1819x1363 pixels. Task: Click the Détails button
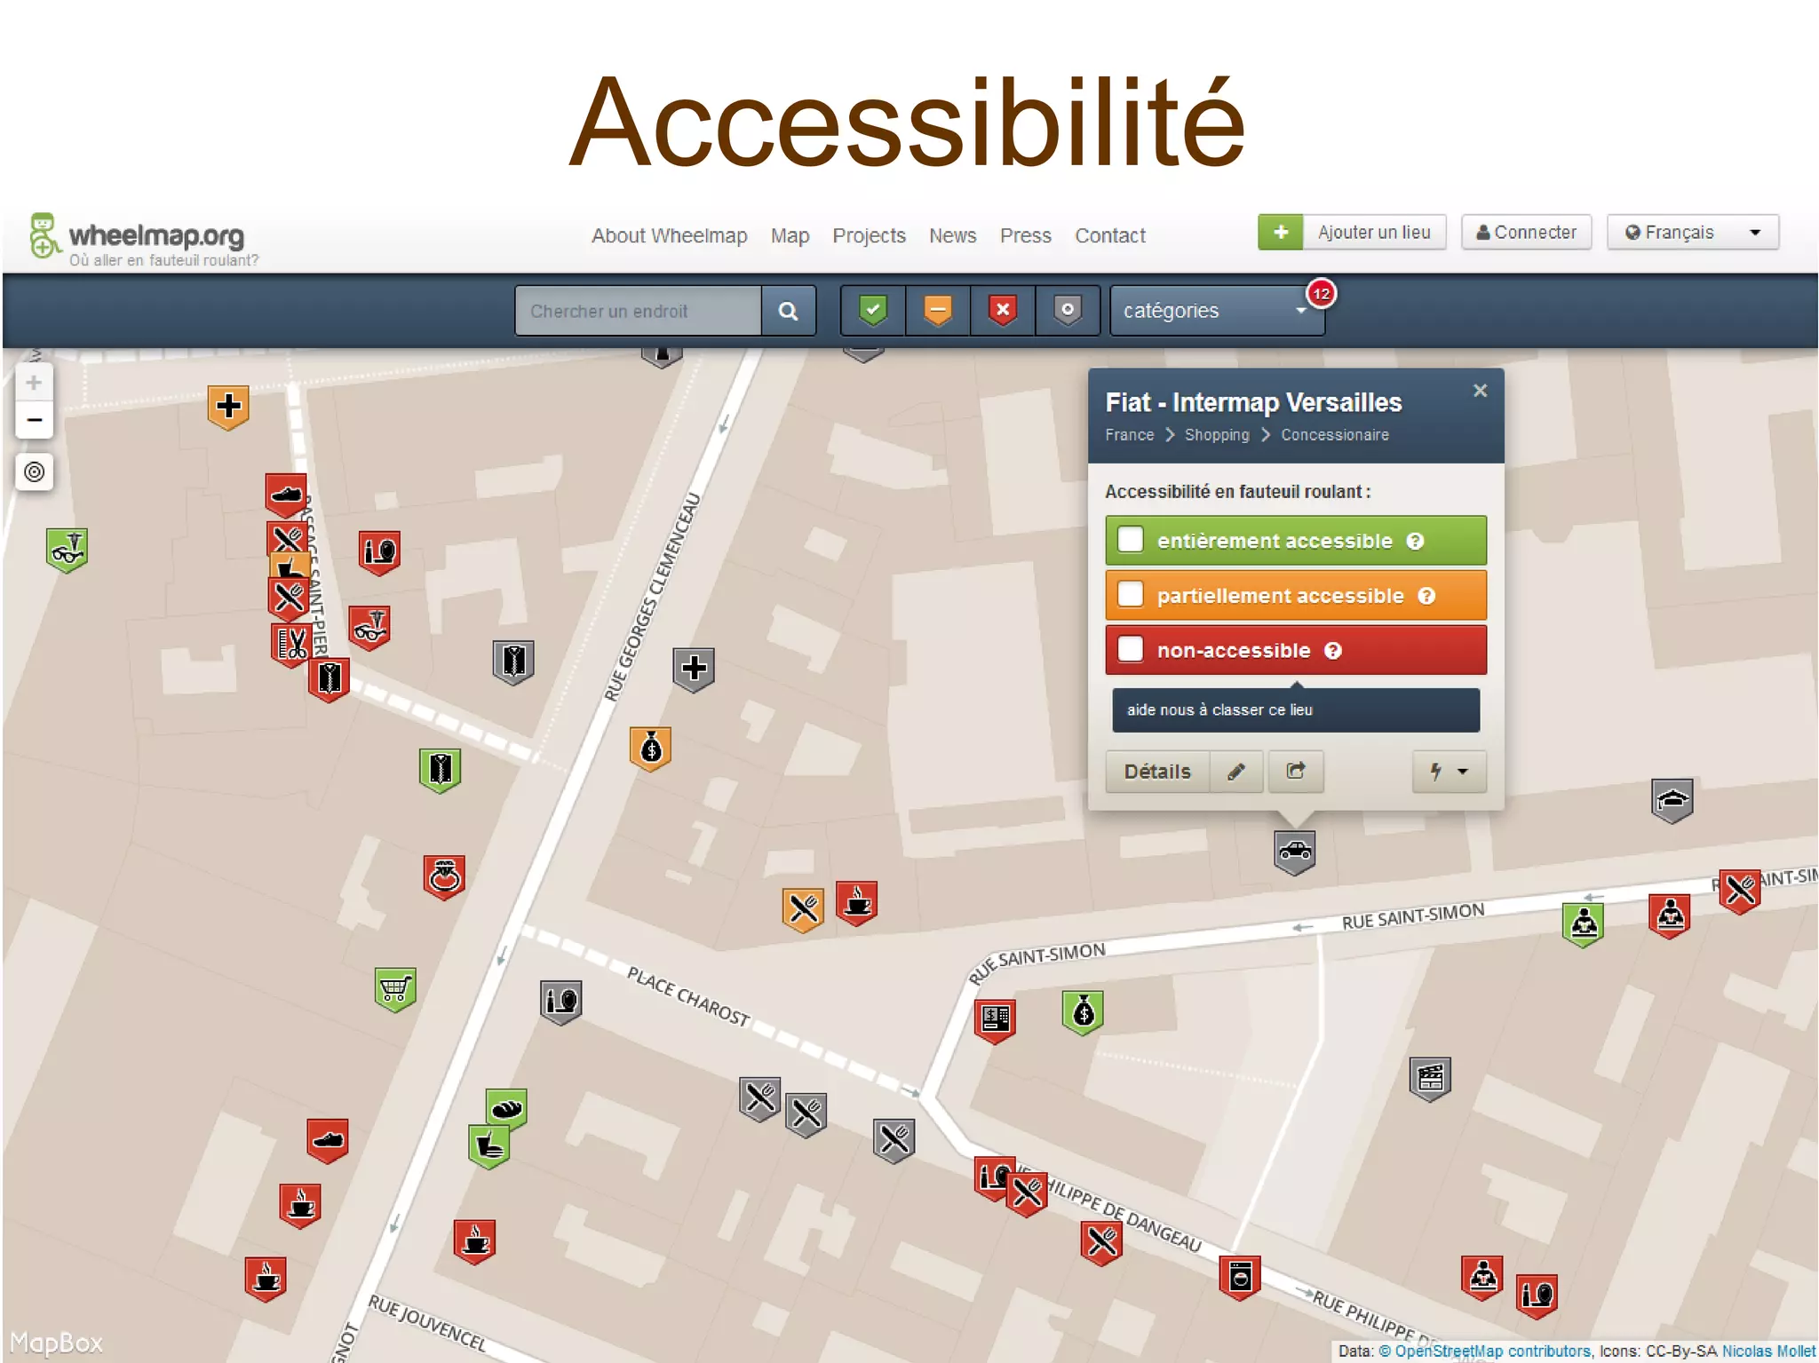[1157, 772]
